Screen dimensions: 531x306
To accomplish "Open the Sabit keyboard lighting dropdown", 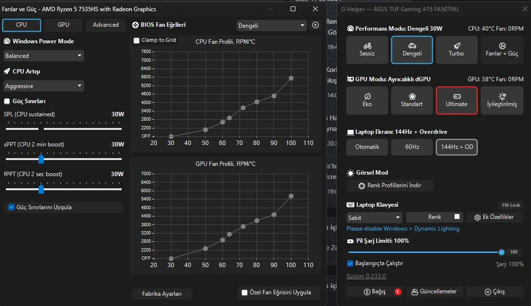I will [374, 217].
